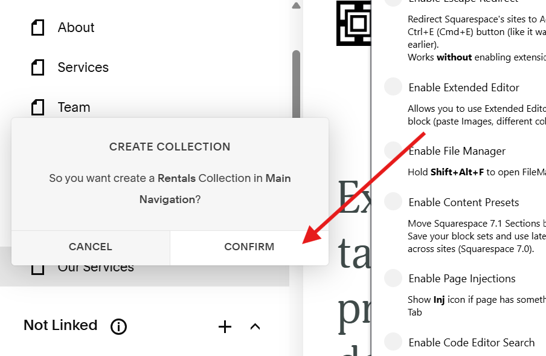The width and height of the screenshot is (546, 356).
Task: Click the plus icon to add a page
Action: click(225, 326)
